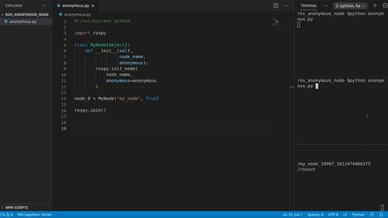Click the top terminal pane command line
The width and height of the screenshot is (388, 218).
pos(341,16)
